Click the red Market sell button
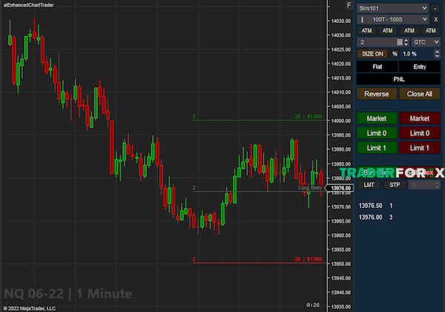Screen dimensions: 445x312 (x=420, y=119)
